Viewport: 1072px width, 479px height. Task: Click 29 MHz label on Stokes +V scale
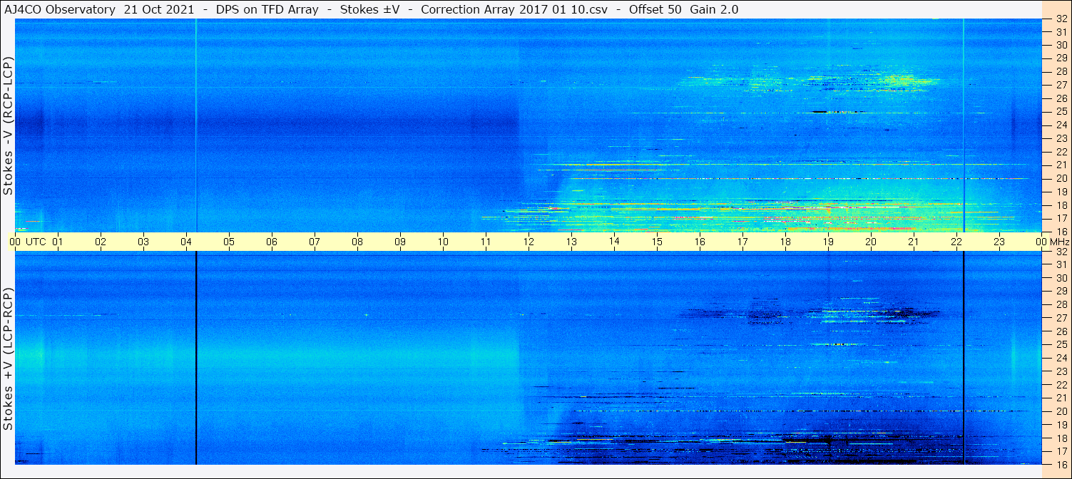point(1061,292)
